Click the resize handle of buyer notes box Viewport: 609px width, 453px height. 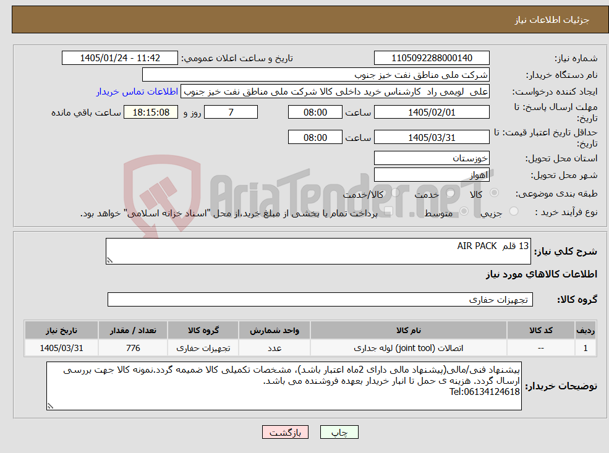(x=50, y=406)
